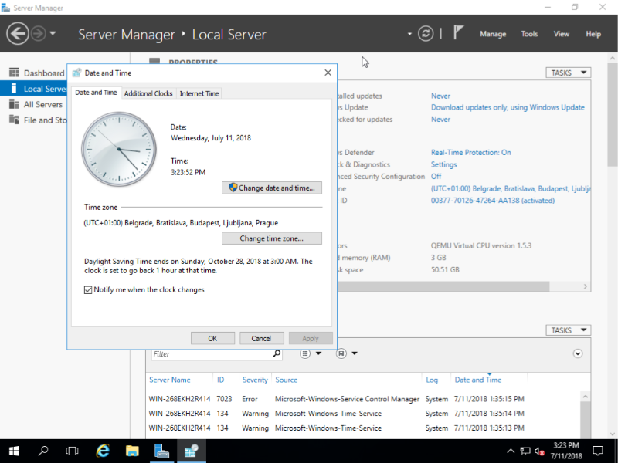Click Cancel in Date and Time dialog

[261, 338]
